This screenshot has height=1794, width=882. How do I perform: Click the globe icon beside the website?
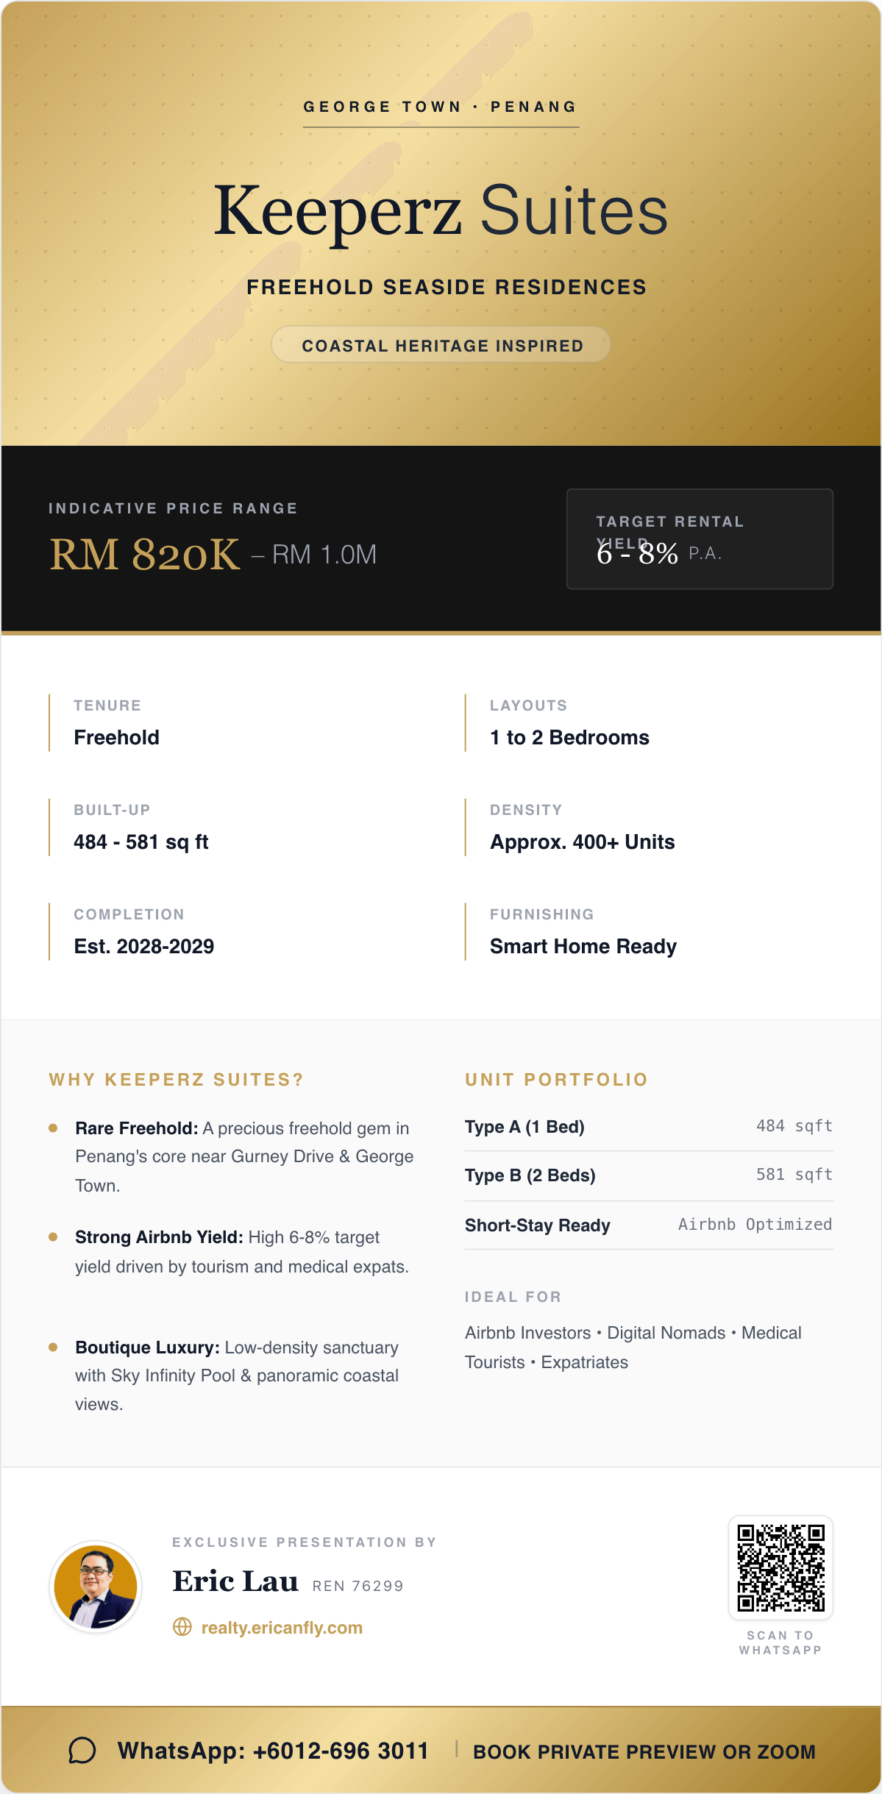[x=182, y=1627]
